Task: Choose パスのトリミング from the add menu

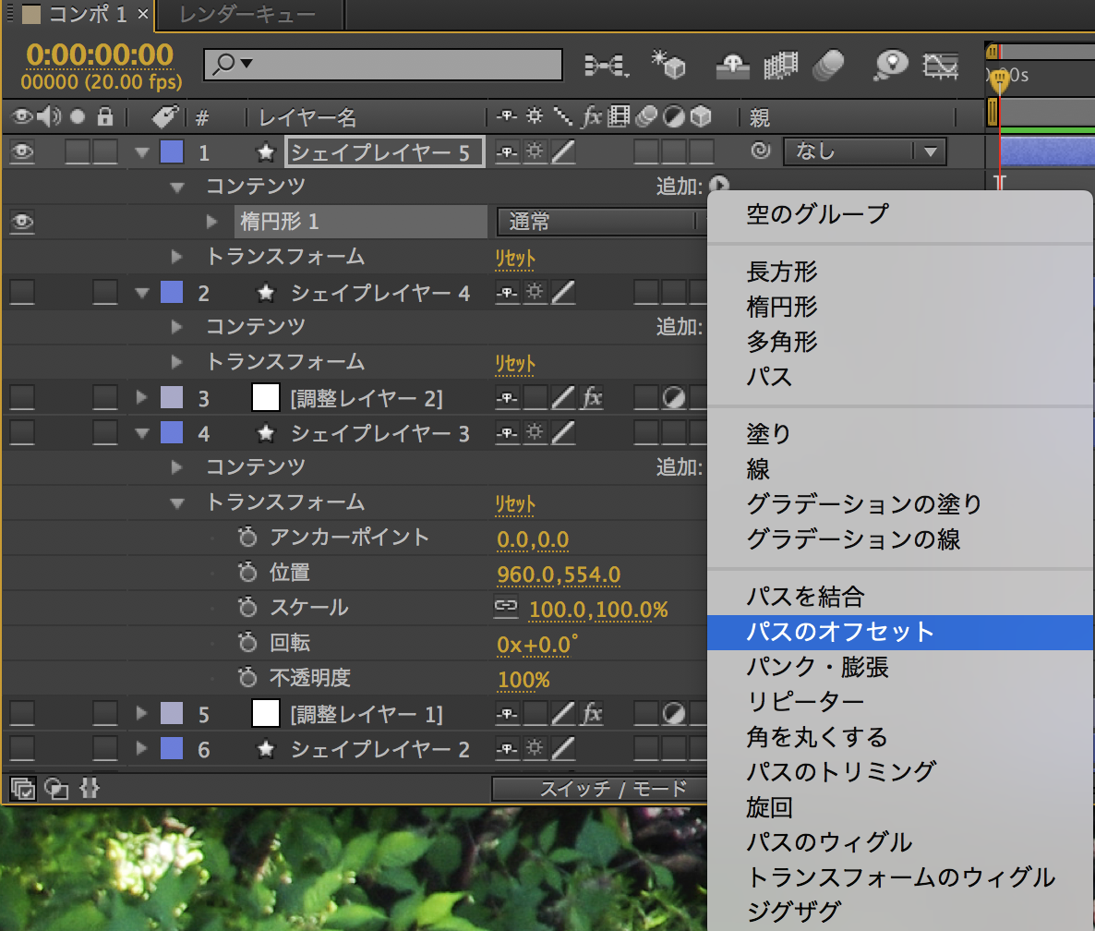Action: pos(900,772)
